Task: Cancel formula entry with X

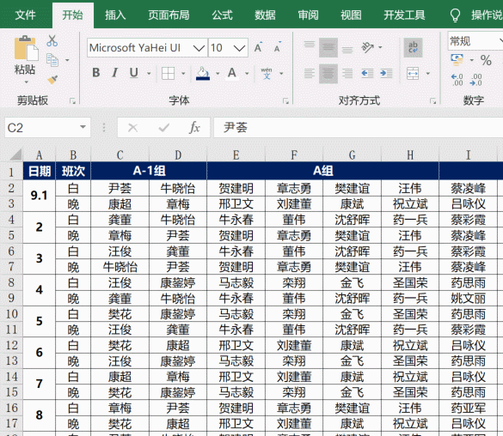Action: point(132,128)
